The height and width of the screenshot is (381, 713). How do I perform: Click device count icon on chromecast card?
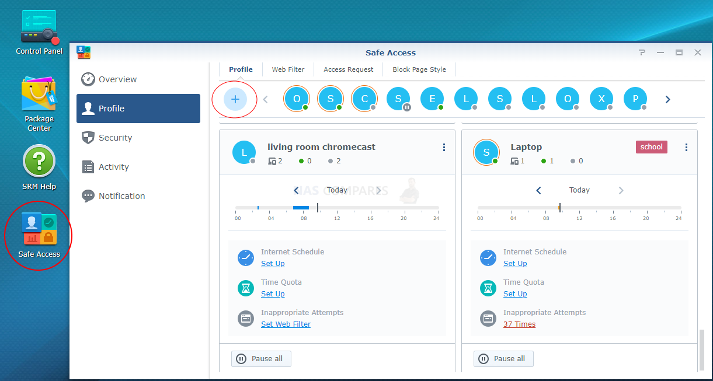coord(272,161)
